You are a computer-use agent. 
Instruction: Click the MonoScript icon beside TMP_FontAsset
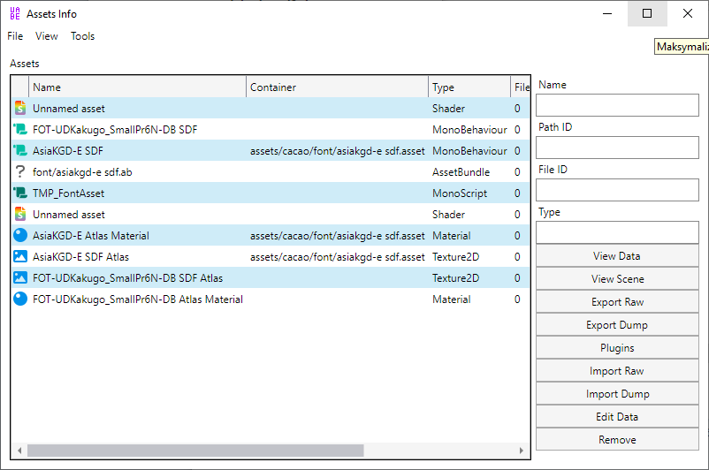pos(20,193)
